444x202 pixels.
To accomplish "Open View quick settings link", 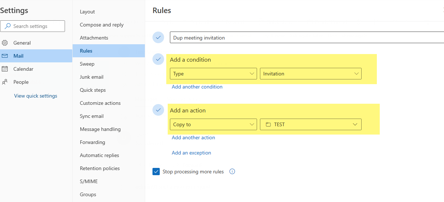I will coord(36,96).
